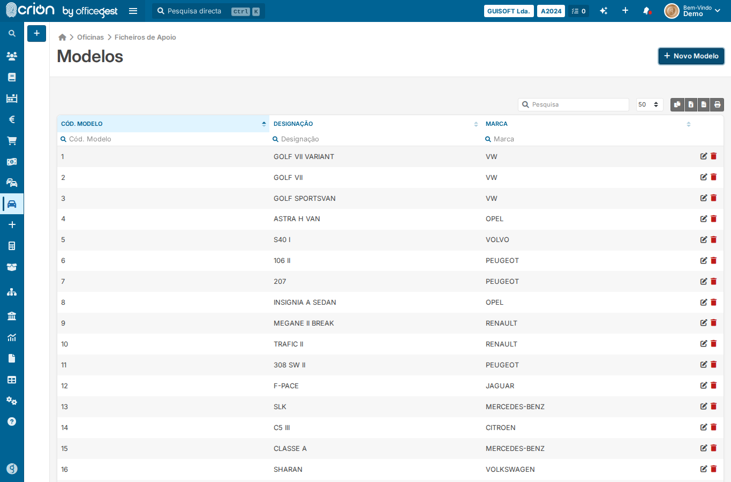Sort by the CÓD. MODELO column header
Viewport: 731px width, 482px height.
(163, 124)
